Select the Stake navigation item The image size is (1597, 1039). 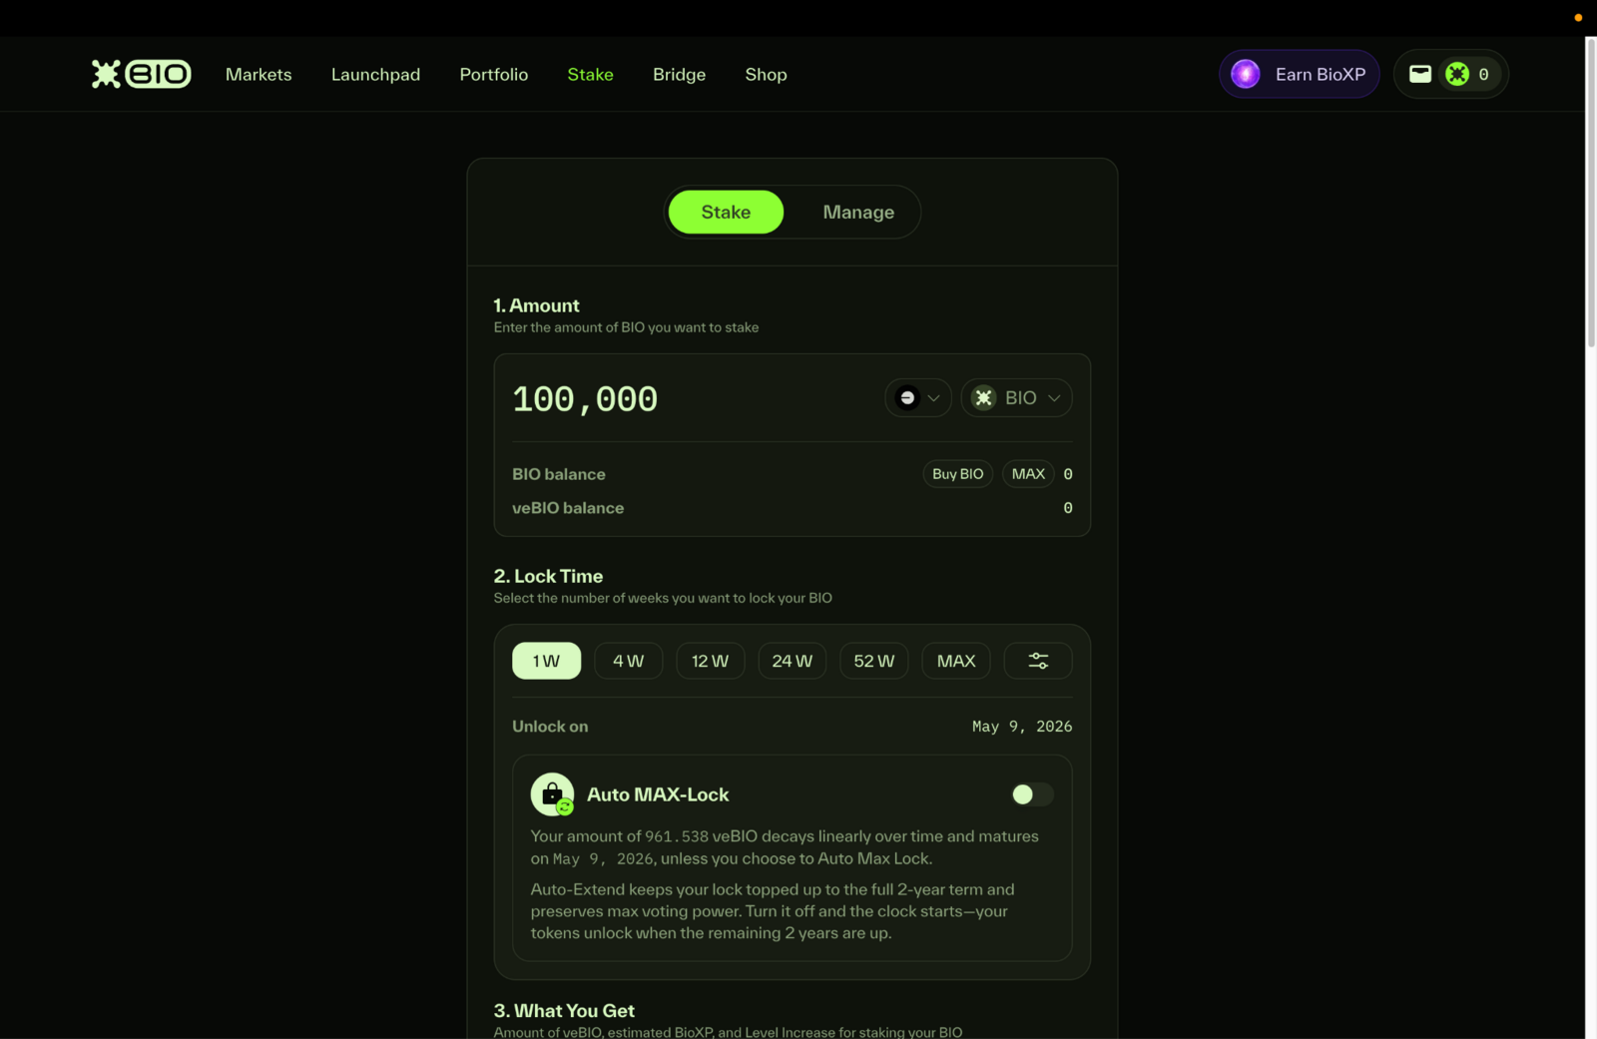[590, 75]
